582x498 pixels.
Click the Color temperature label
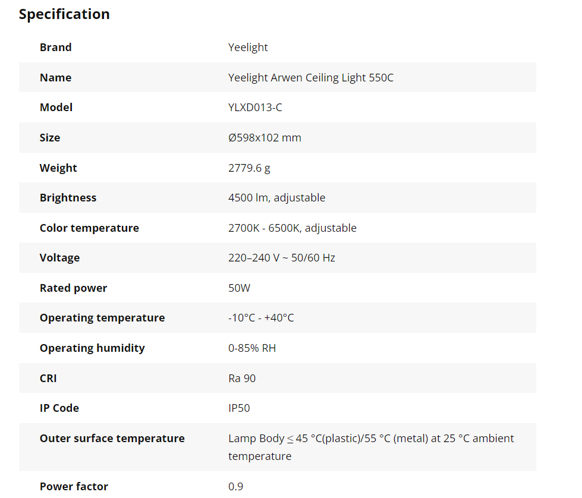pyautogui.click(x=89, y=228)
